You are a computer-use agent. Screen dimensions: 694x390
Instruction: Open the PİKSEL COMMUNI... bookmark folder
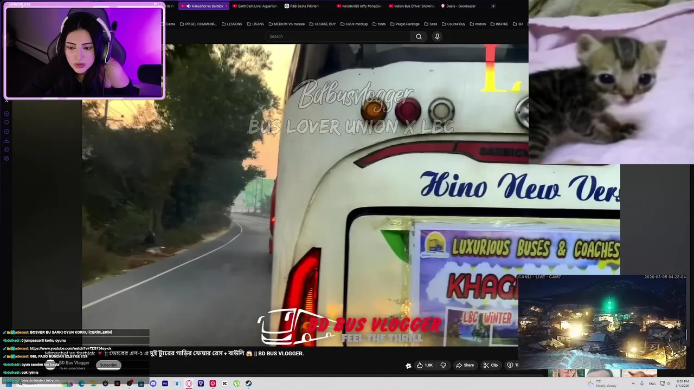(x=198, y=24)
